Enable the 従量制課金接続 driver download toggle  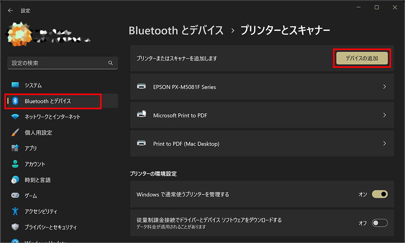coord(380,223)
